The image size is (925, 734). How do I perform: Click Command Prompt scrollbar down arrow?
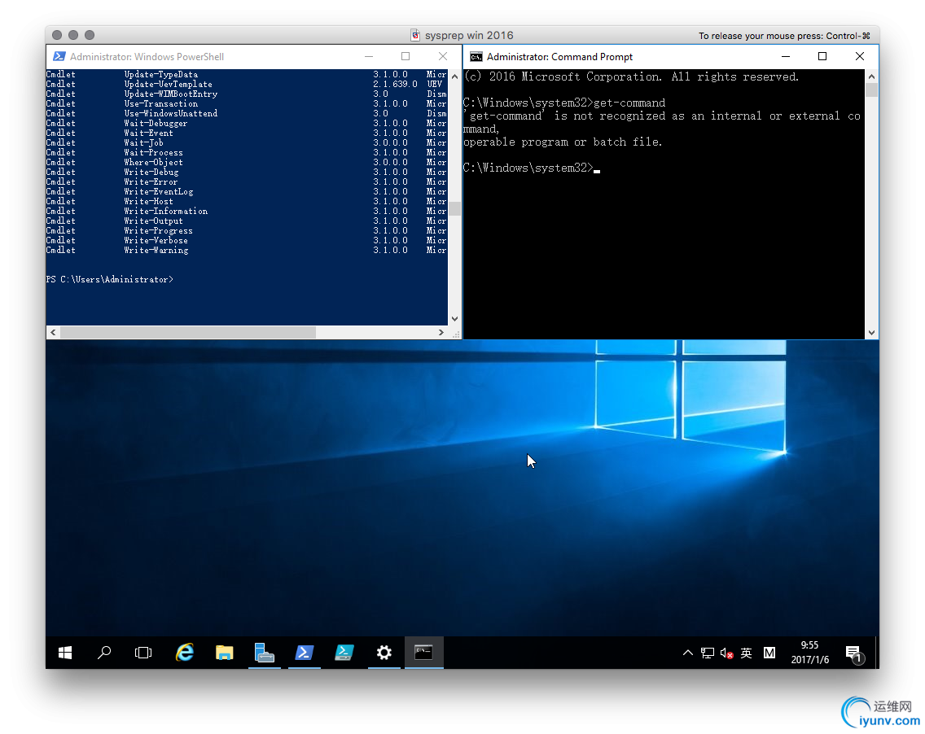coord(872,333)
